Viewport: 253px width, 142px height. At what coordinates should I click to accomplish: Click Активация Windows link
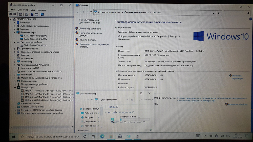pos(238,104)
